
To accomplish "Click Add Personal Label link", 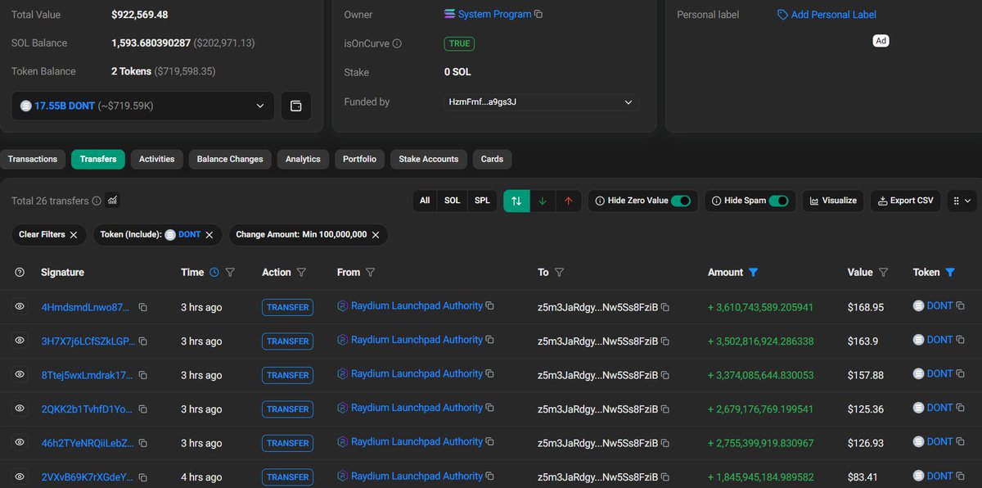I will 827,15.
